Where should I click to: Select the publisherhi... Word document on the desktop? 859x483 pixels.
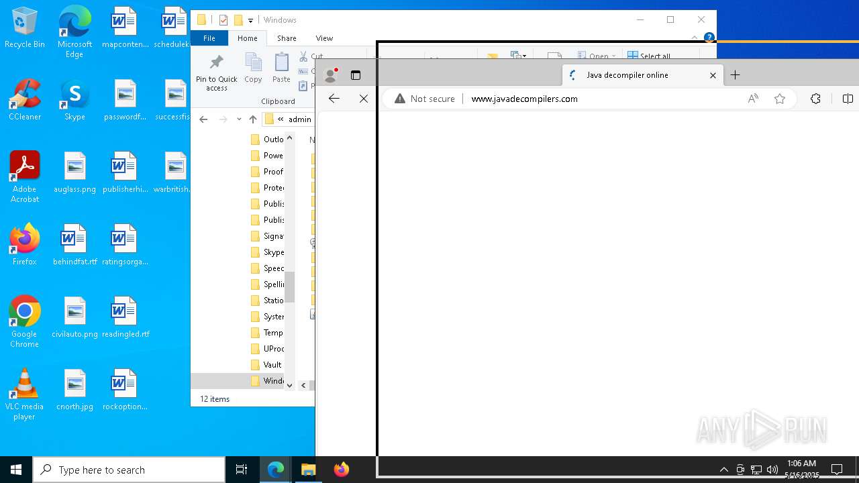pos(125,173)
